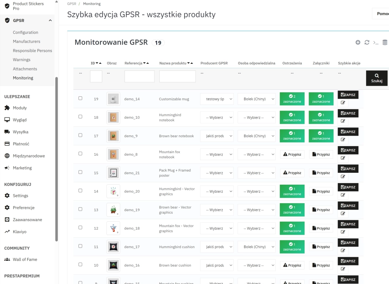Screen dimensions: 389x284
Task: Click the database export icon
Action: coord(385,42)
